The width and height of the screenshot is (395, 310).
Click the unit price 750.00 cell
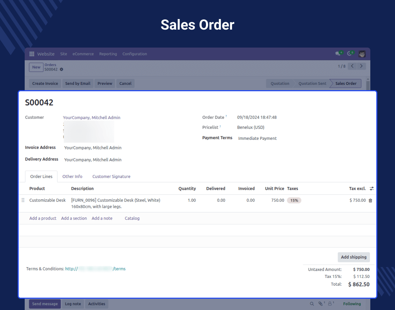(278, 200)
